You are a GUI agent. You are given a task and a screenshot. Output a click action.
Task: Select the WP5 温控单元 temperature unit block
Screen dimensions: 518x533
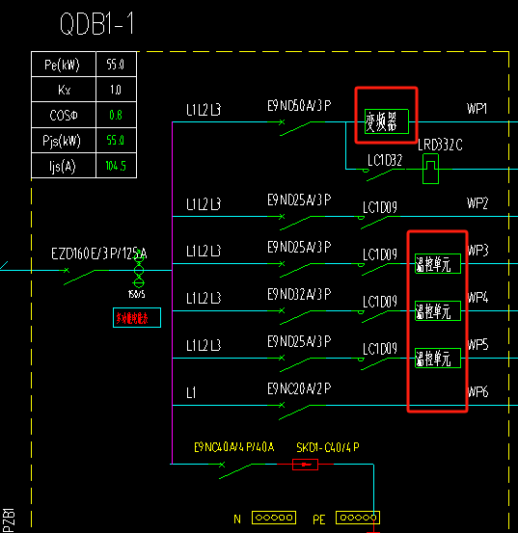pyautogui.click(x=438, y=359)
